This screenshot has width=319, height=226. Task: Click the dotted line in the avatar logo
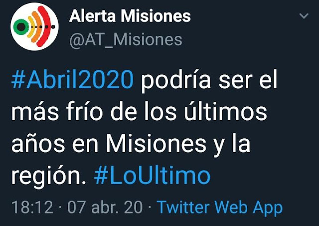43,26
